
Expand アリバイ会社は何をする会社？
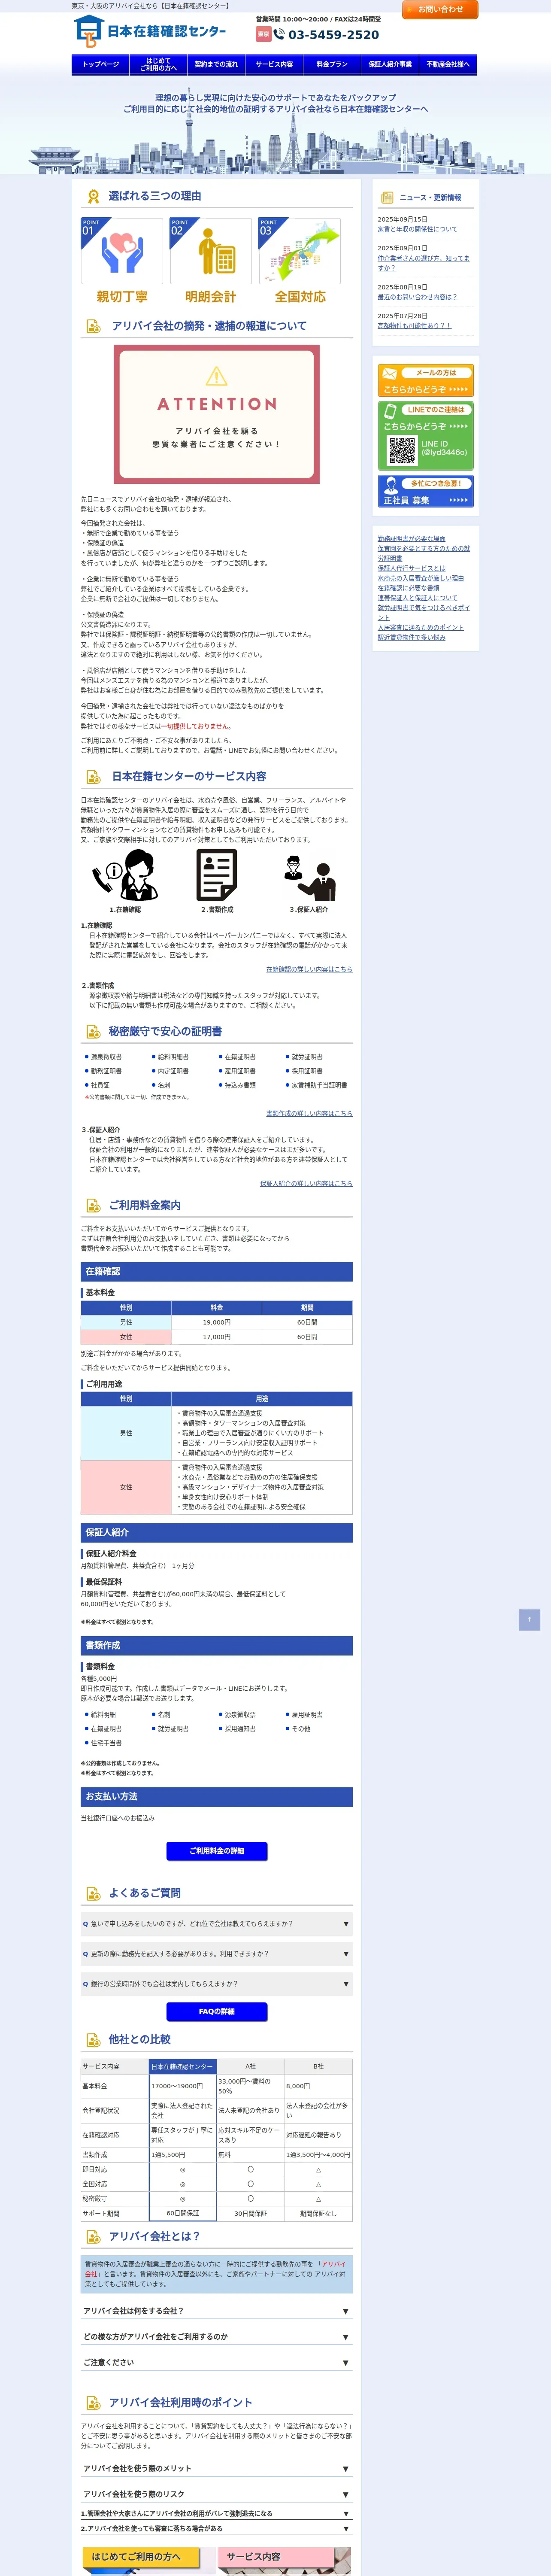click(x=217, y=2311)
